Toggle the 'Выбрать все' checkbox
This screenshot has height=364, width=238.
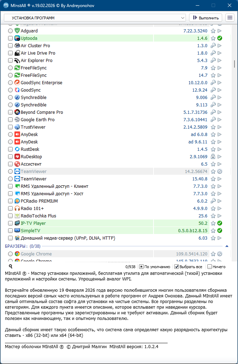[177, 267]
